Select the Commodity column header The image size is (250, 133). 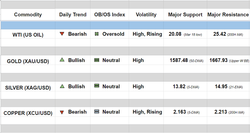[x=28, y=15]
